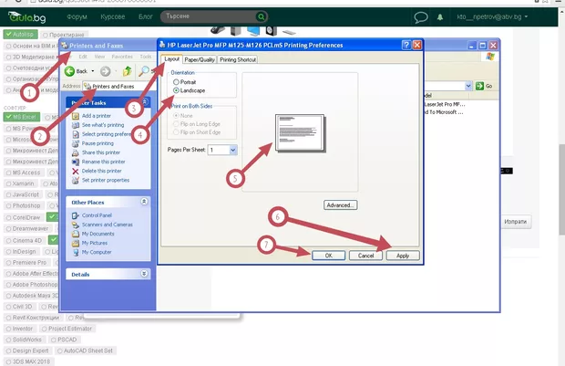Toggle the SolidWorks tag
Viewport: 565px width, 366px height.
tap(24, 340)
